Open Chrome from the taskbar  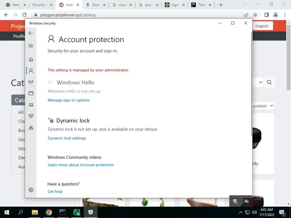pyautogui.click(x=49, y=212)
